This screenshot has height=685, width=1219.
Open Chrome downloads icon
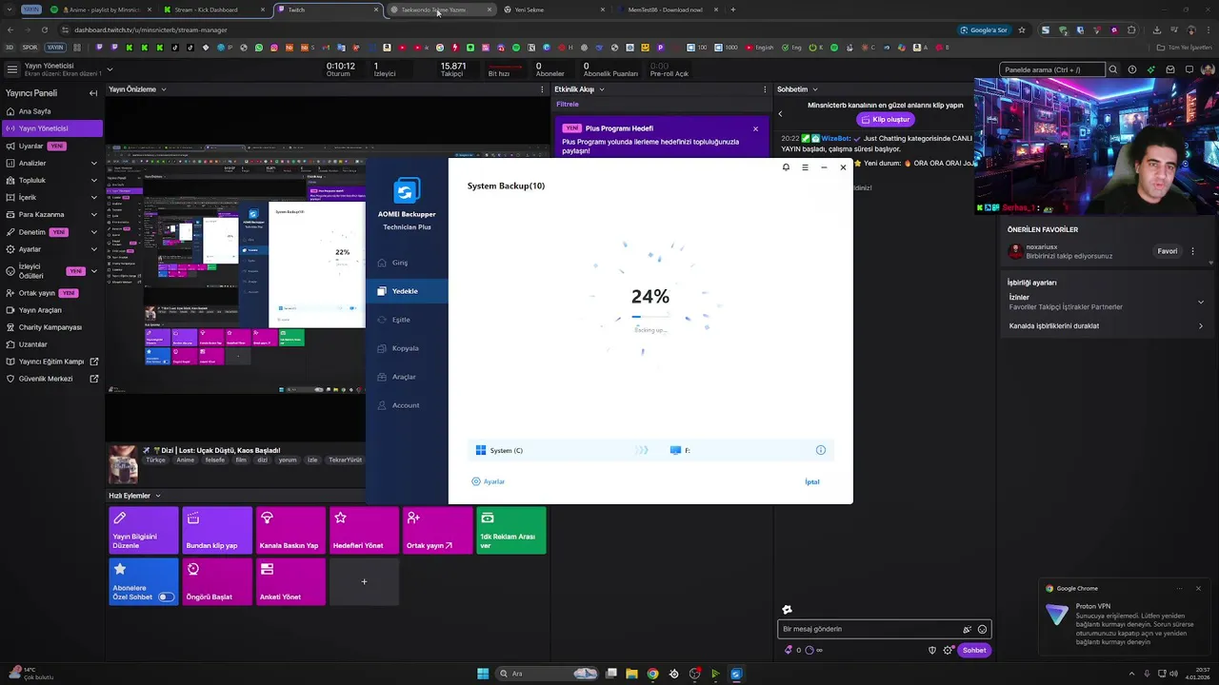[1156, 29]
